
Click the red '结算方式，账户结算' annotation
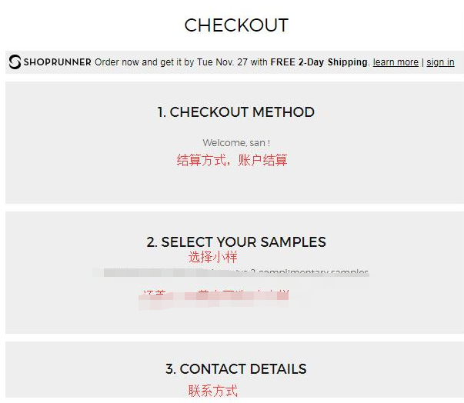[x=232, y=160]
